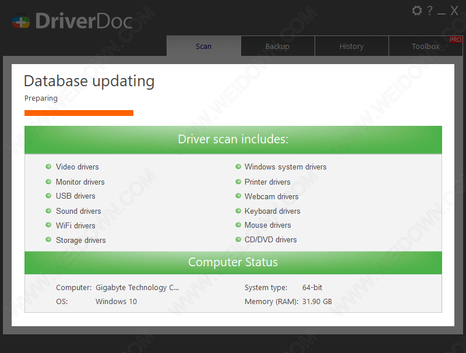Open help via the question mark icon

(x=430, y=10)
